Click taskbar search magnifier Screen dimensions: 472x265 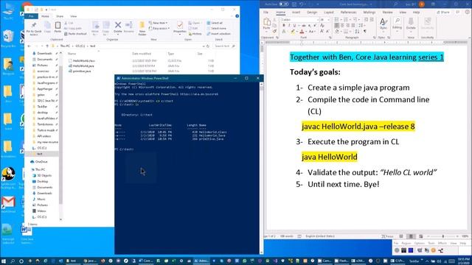coord(13,261)
